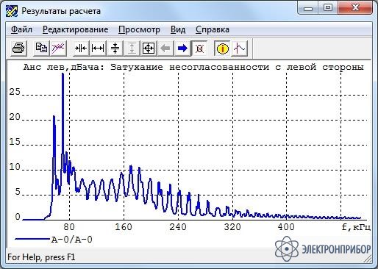Image resolution: width=378 pixels, height=269 pixels.
Task: Compress horizontal axis with inward arrows icon
Action: (81, 48)
